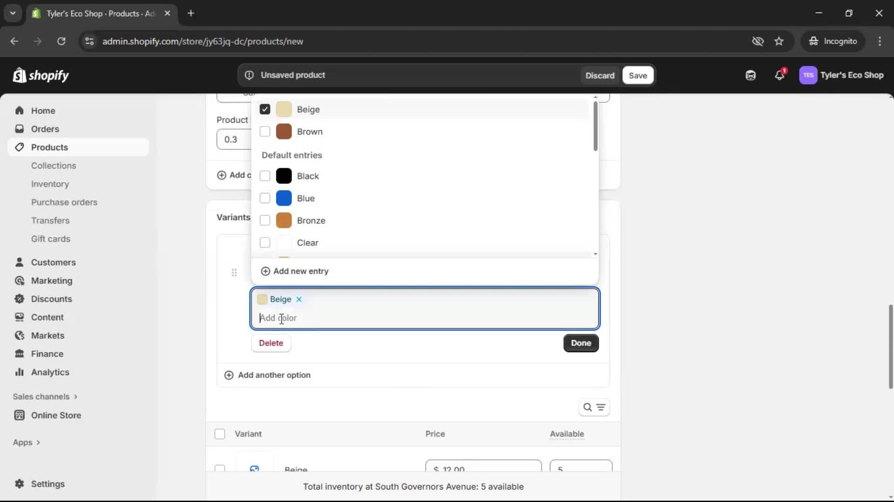The image size is (894, 502).
Task: Collapse browser tab list with arrow
Action: pos(13,13)
